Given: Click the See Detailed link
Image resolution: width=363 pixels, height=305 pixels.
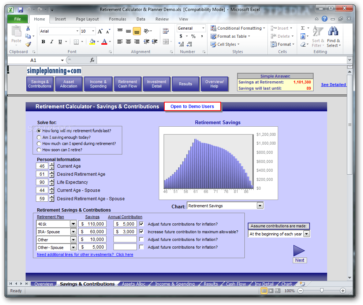Looking at the screenshot, I should 333,84.
